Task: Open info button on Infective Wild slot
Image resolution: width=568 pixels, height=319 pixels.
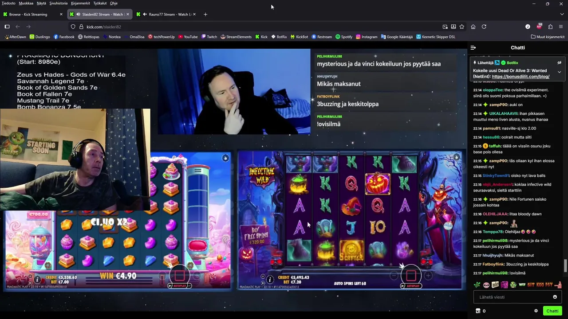Action: pyautogui.click(x=269, y=280)
